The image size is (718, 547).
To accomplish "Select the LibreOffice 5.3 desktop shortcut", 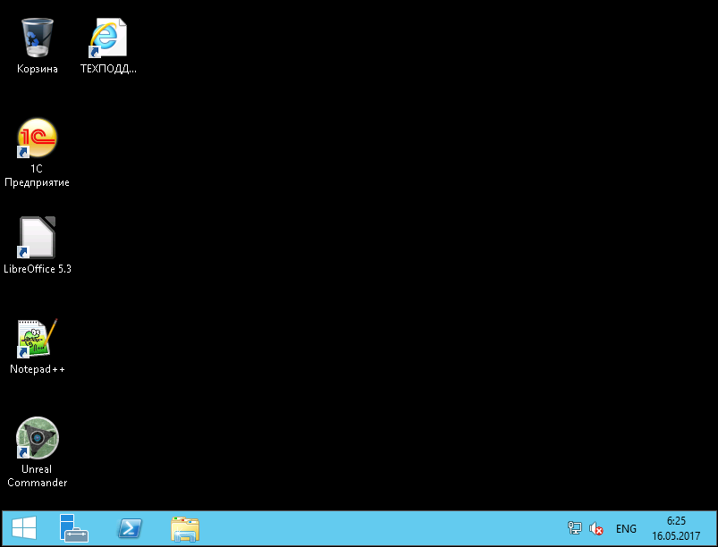I will tap(37, 246).
